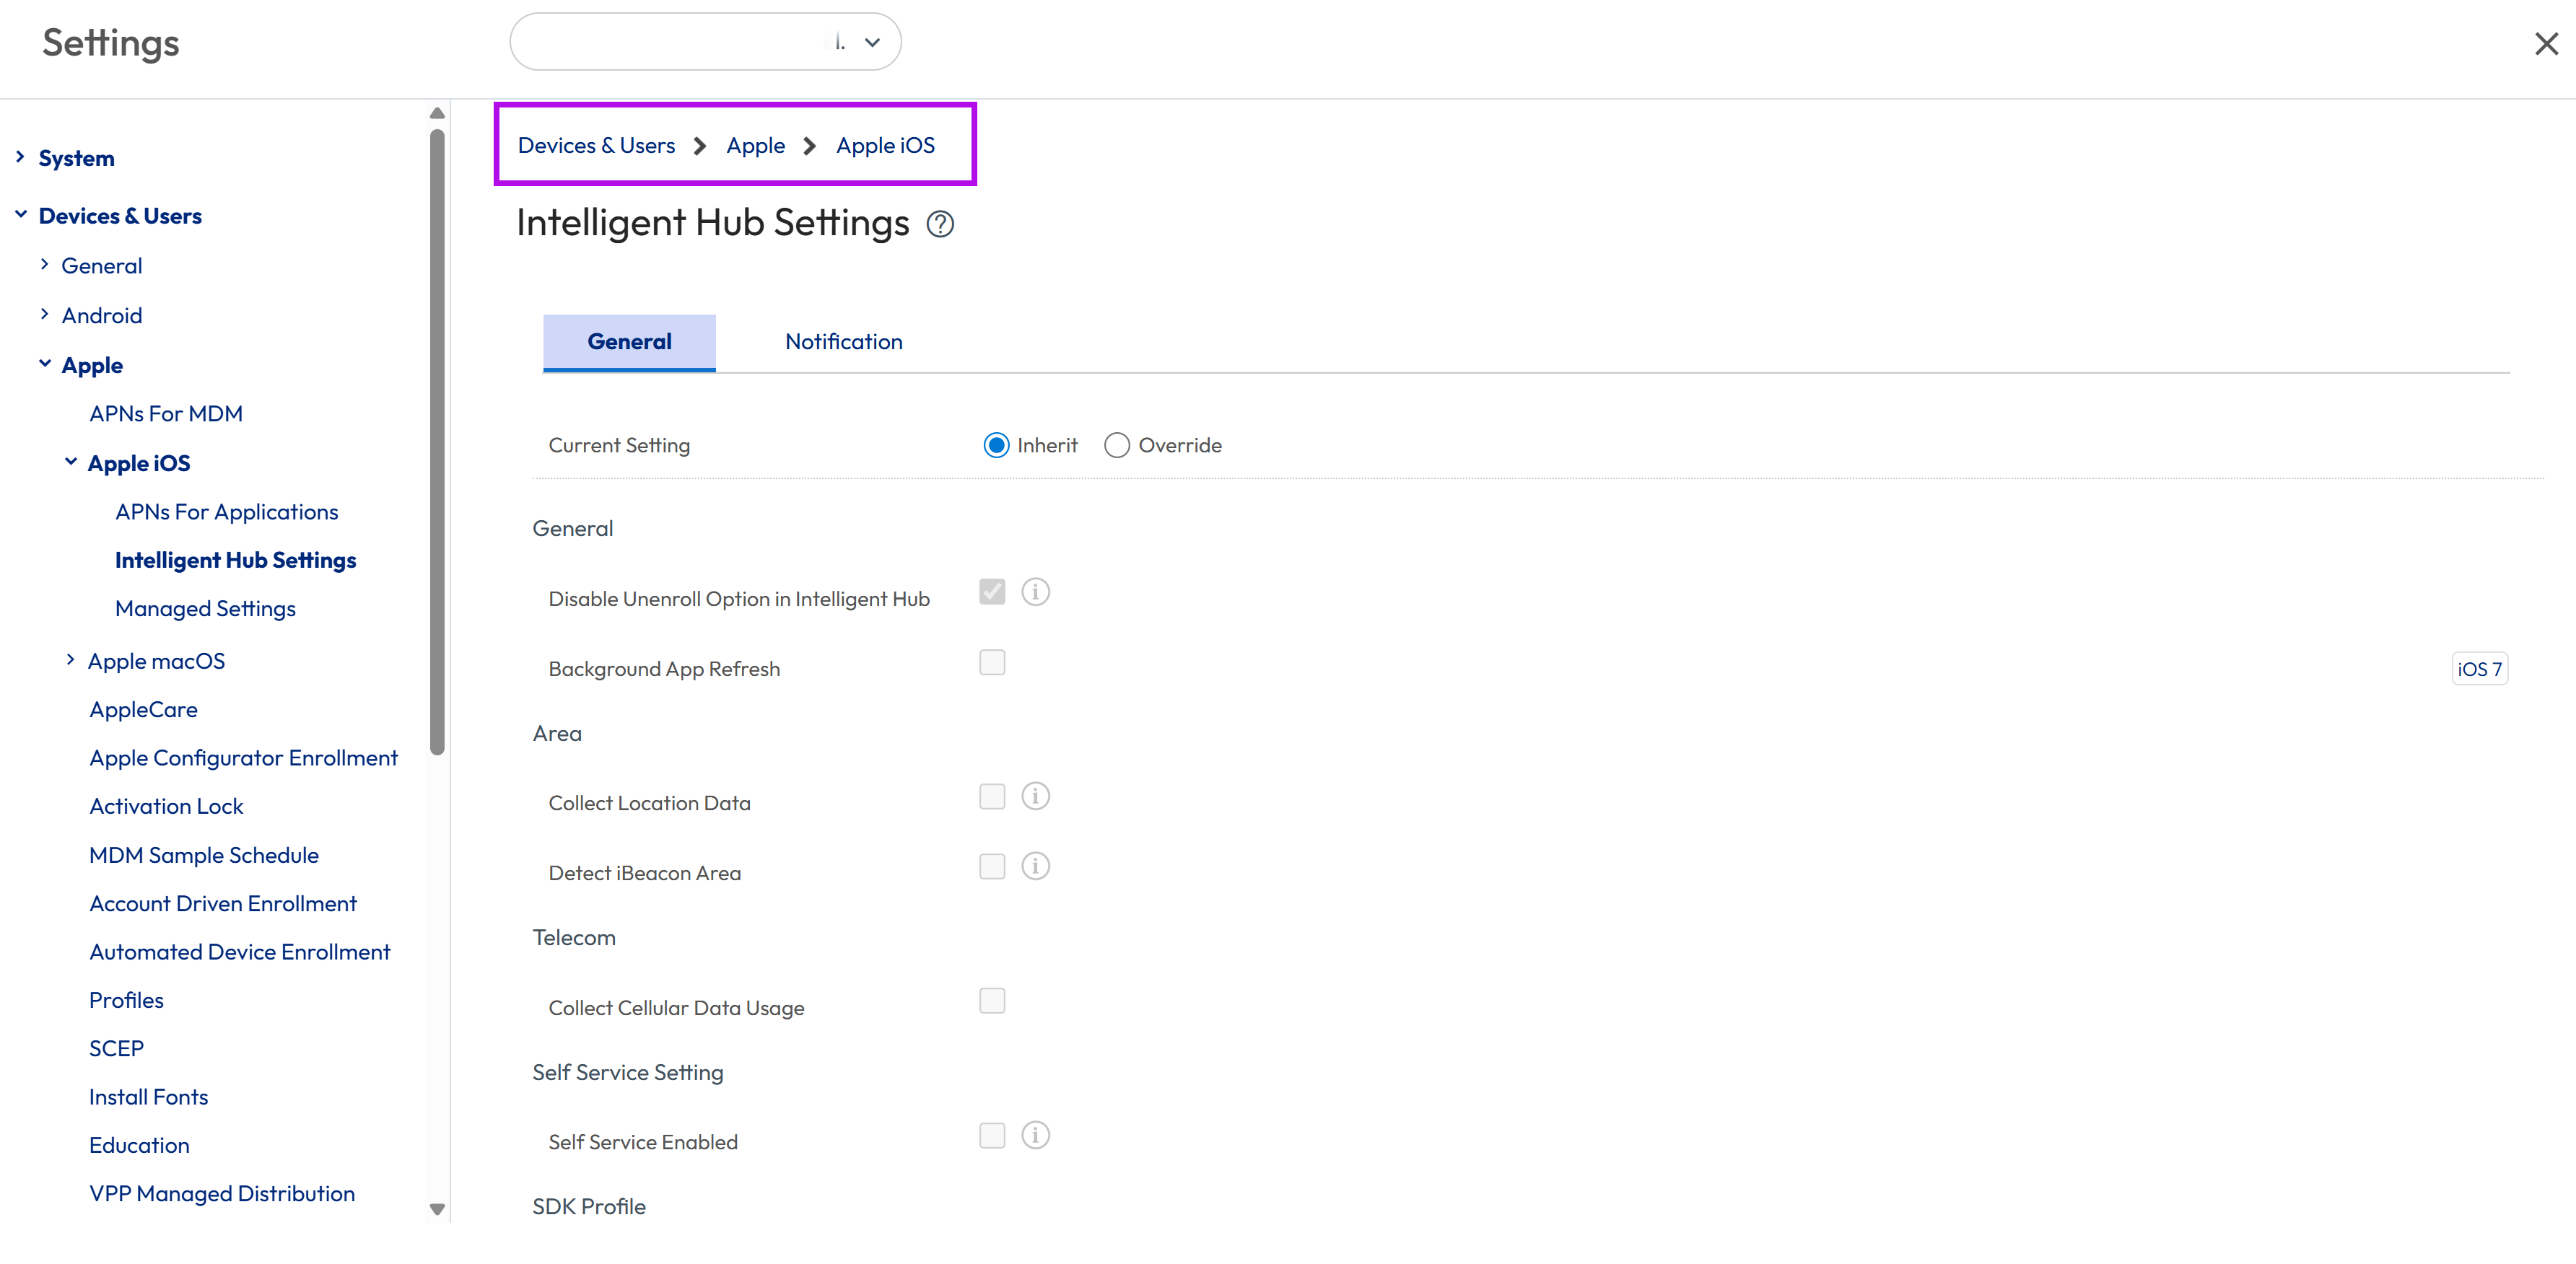This screenshot has width=2576, height=1264.
Task: Open info icon for Detect iBeacon Area
Action: [1035, 866]
